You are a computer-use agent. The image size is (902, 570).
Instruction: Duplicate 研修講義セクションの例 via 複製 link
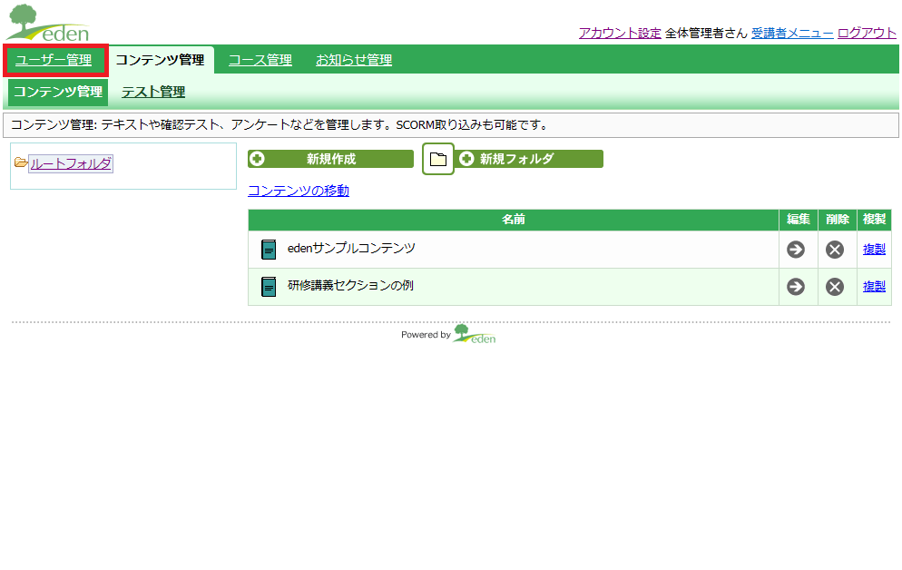pos(875,287)
